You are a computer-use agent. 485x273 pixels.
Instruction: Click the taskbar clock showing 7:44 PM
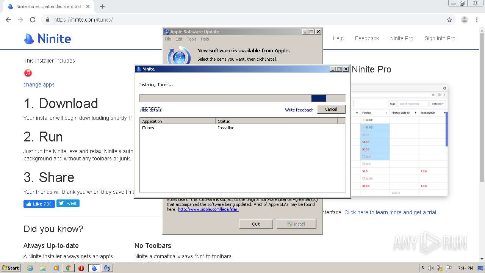click(x=465, y=268)
